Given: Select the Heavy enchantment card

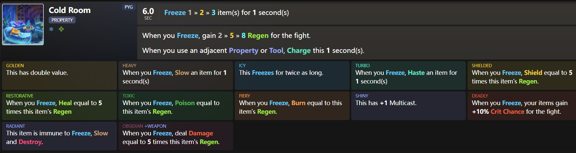Looking at the screenshot, I should 176,75.
